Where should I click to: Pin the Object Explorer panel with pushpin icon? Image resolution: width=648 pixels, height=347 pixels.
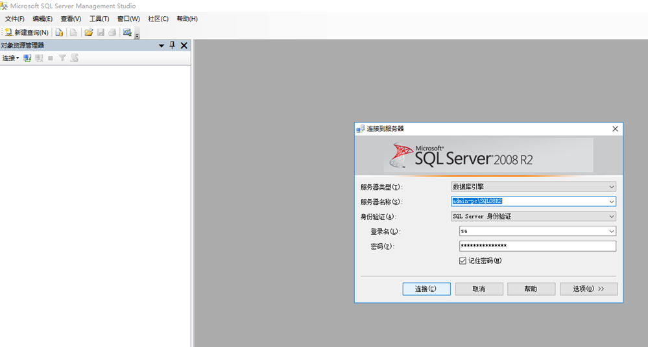172,45
